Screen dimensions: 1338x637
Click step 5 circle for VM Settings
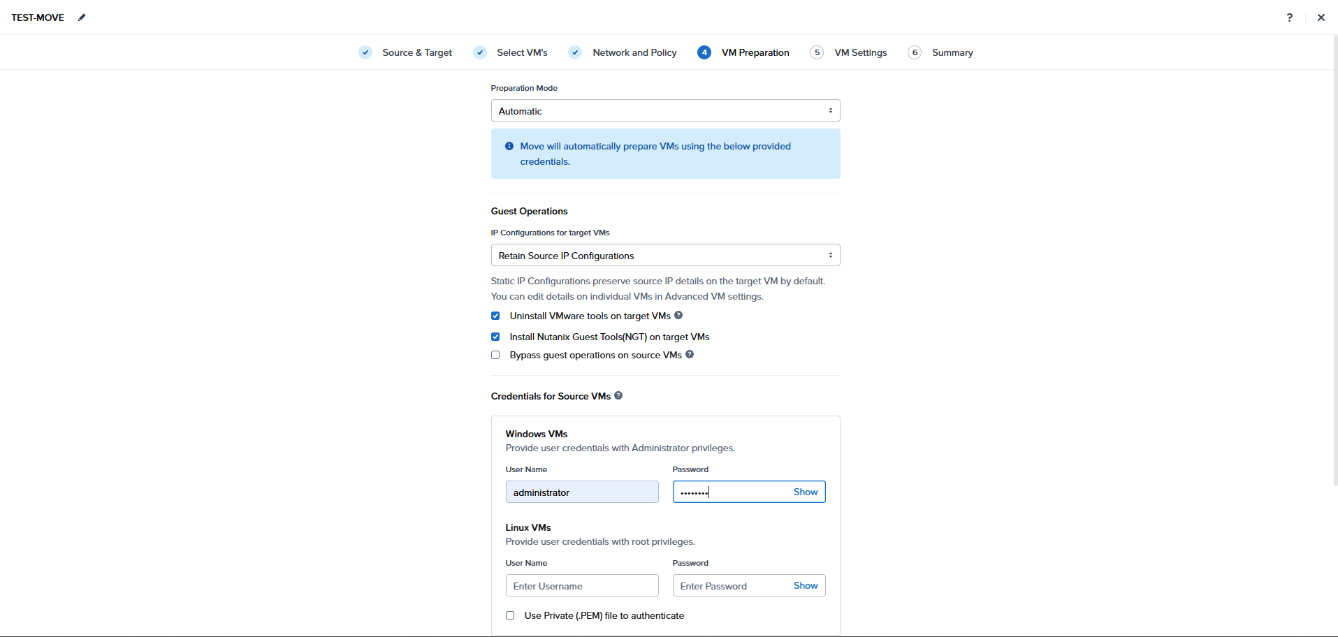[x=817, y=52]
